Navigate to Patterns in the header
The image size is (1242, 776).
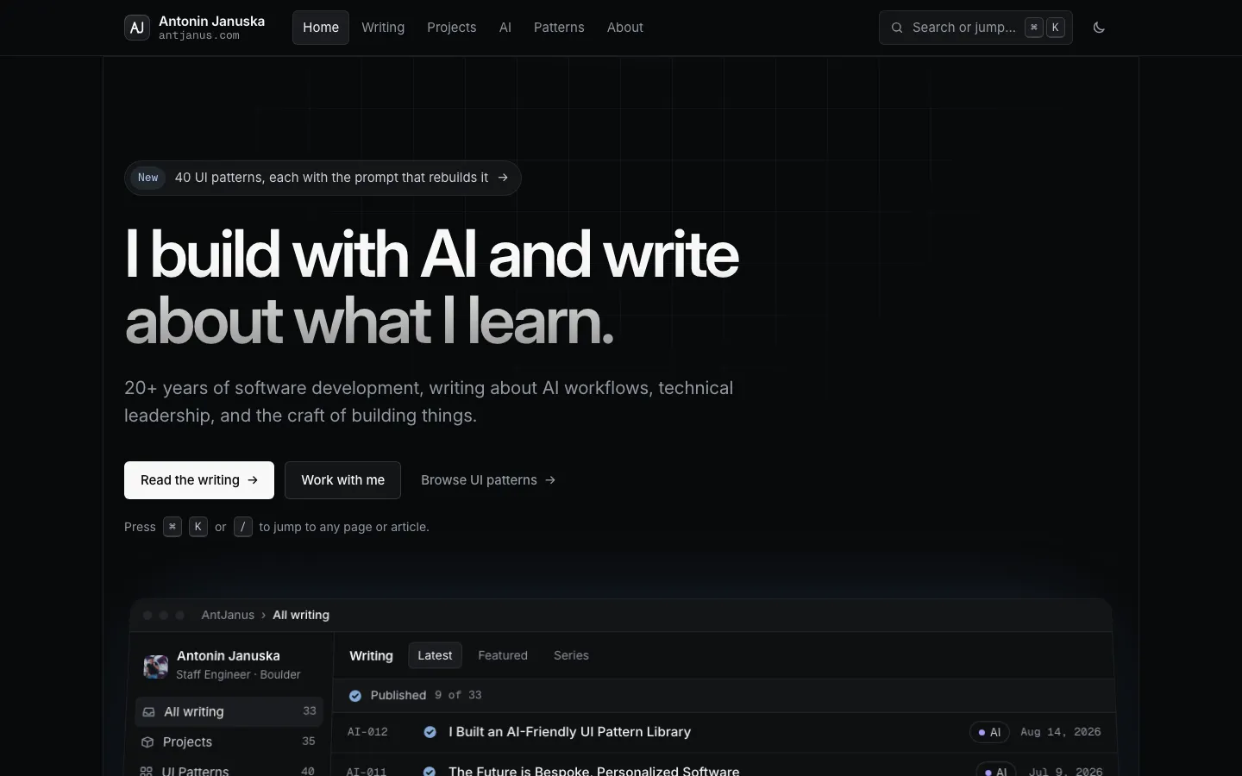click(x=559, y=28)
